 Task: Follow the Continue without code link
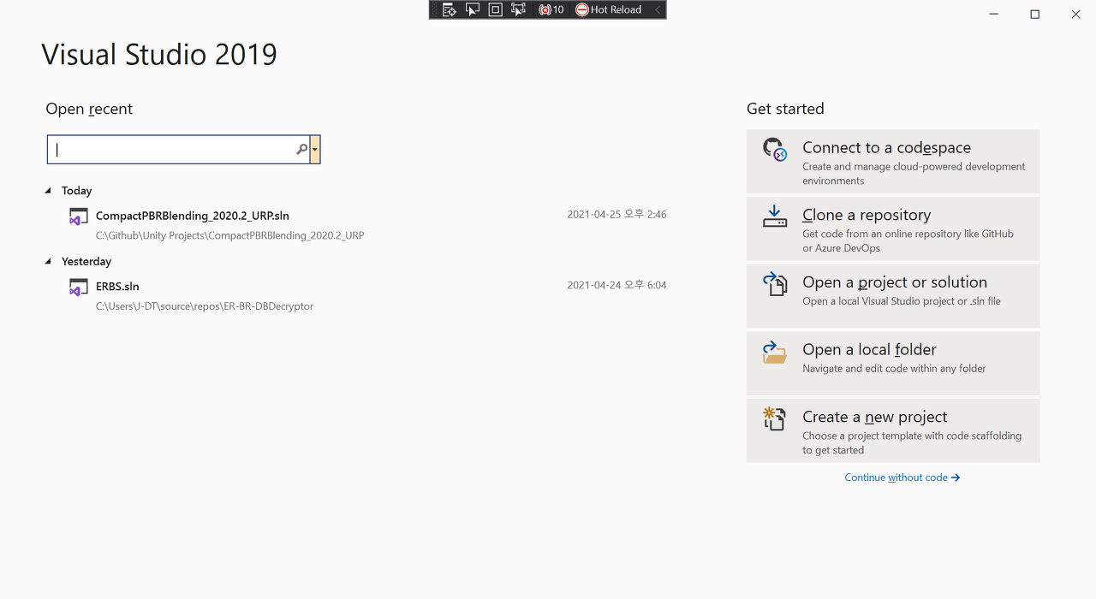902,477
